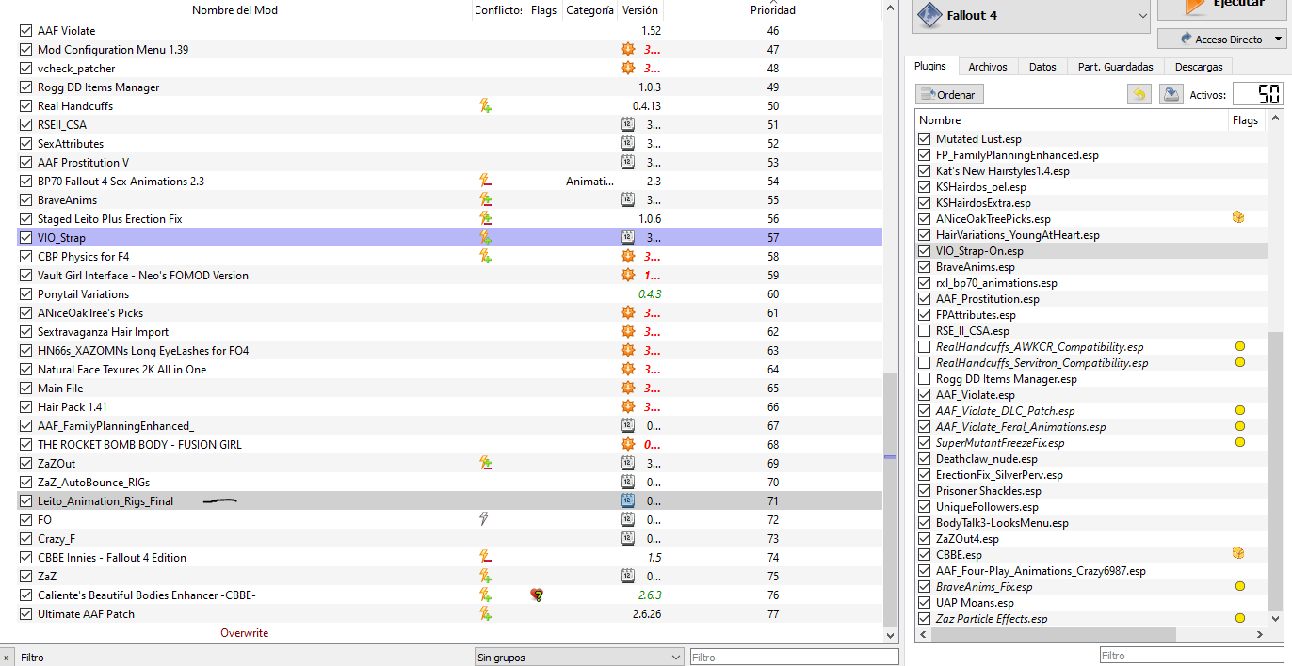This screenshot has width=1292, height=666.
Task: Click the conflict icon on VIO_Strap row
Action: pyautogui.click(x=485, y=238)
